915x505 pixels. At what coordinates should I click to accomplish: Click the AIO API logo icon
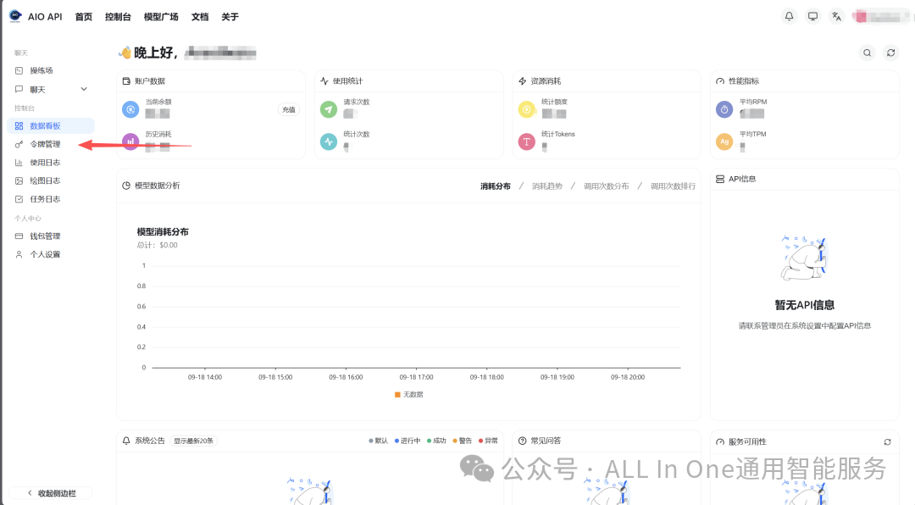(16, 16)
